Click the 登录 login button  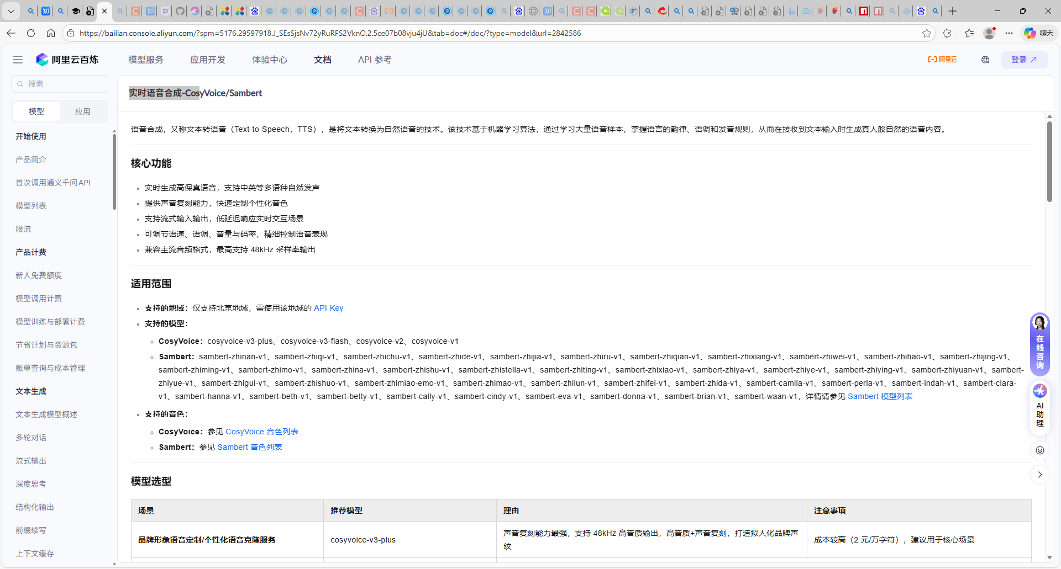(1024, 60)
